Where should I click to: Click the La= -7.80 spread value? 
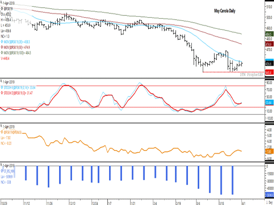click(6, 138)
